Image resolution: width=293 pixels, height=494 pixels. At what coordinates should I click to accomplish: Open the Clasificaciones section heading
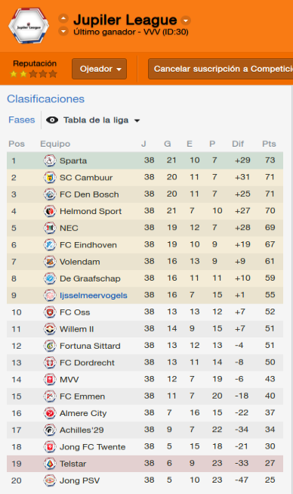(46, 99)
